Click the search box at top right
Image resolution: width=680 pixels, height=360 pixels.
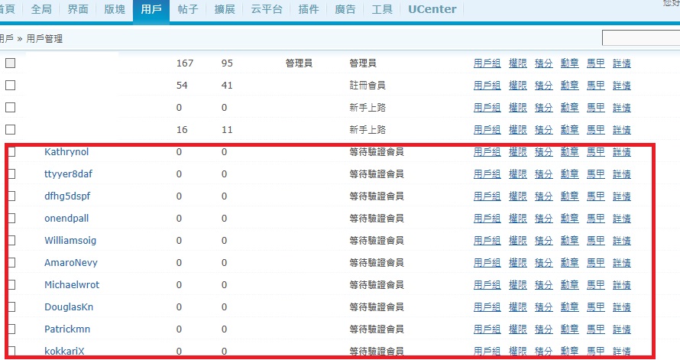[640, 38]
